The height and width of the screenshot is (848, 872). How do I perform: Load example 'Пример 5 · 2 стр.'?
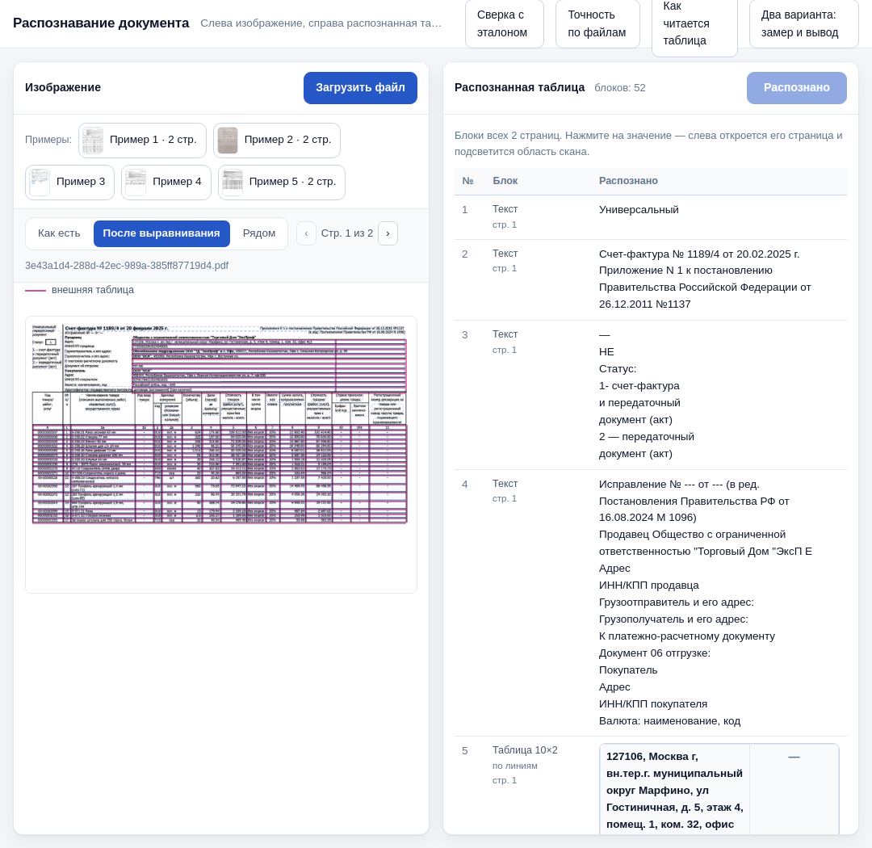(282, 182)
